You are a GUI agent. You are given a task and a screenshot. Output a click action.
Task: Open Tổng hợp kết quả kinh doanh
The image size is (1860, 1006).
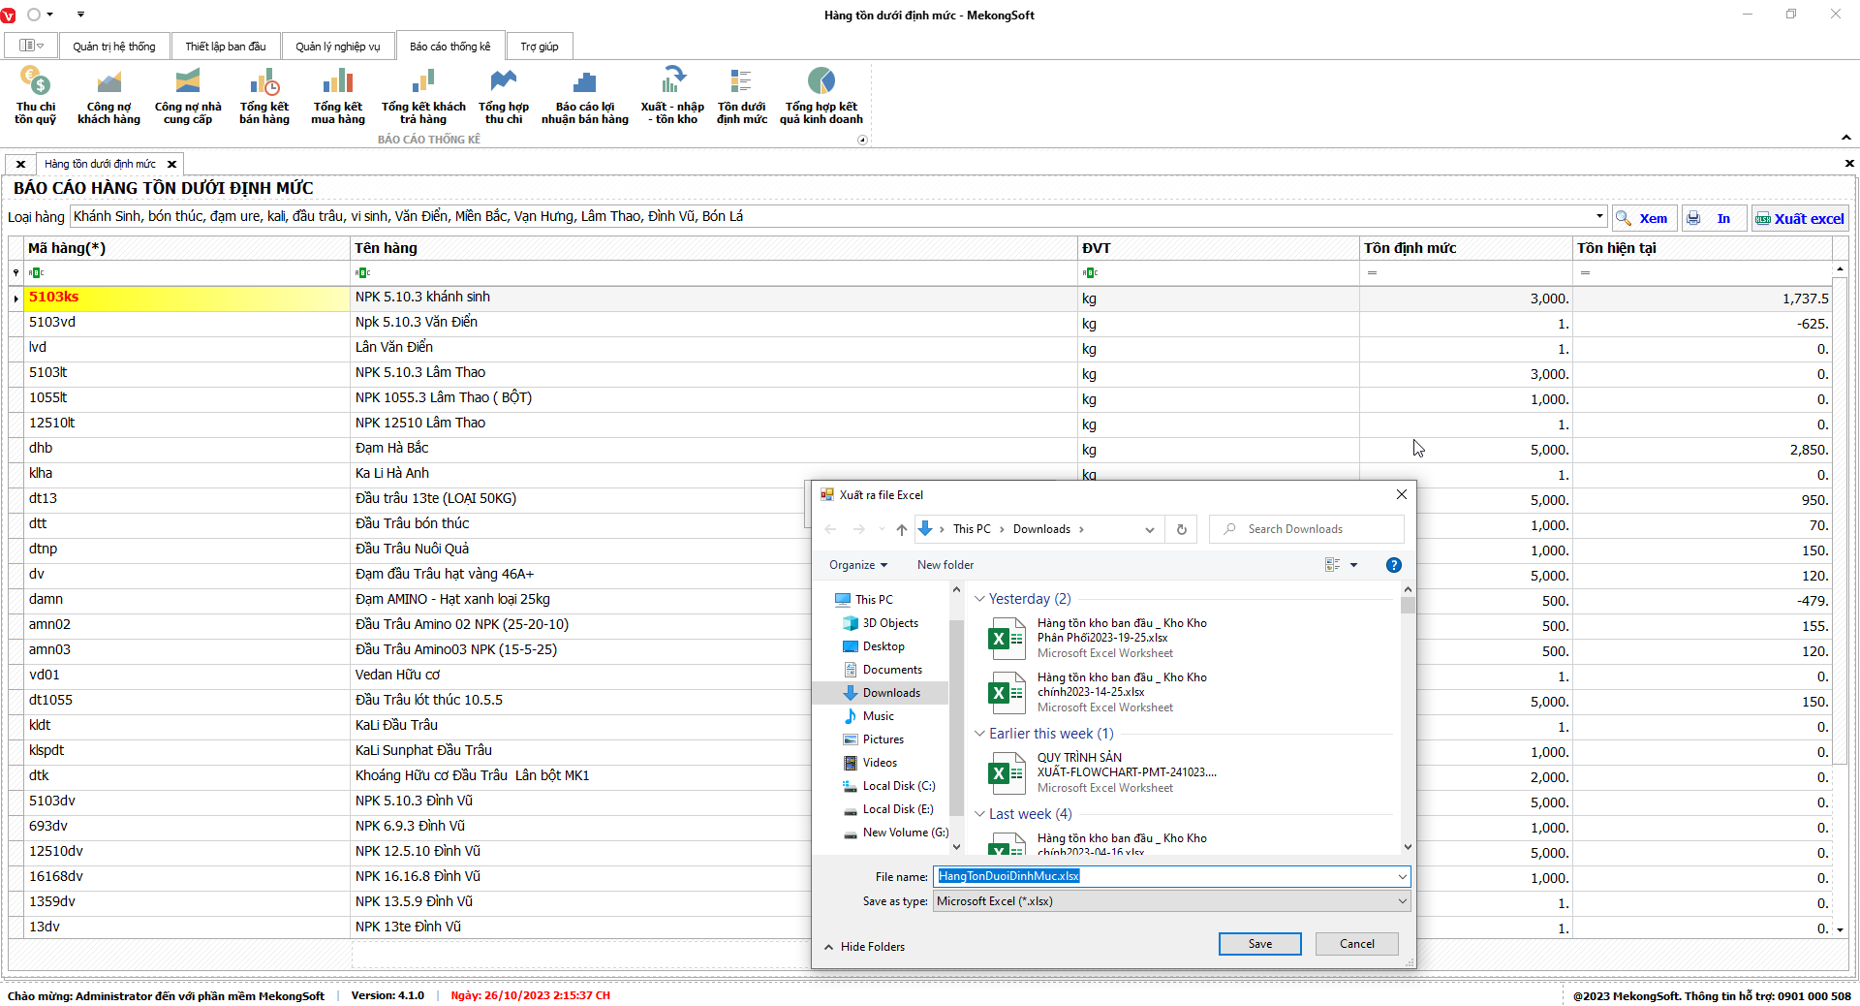click(x=821, y=96)
